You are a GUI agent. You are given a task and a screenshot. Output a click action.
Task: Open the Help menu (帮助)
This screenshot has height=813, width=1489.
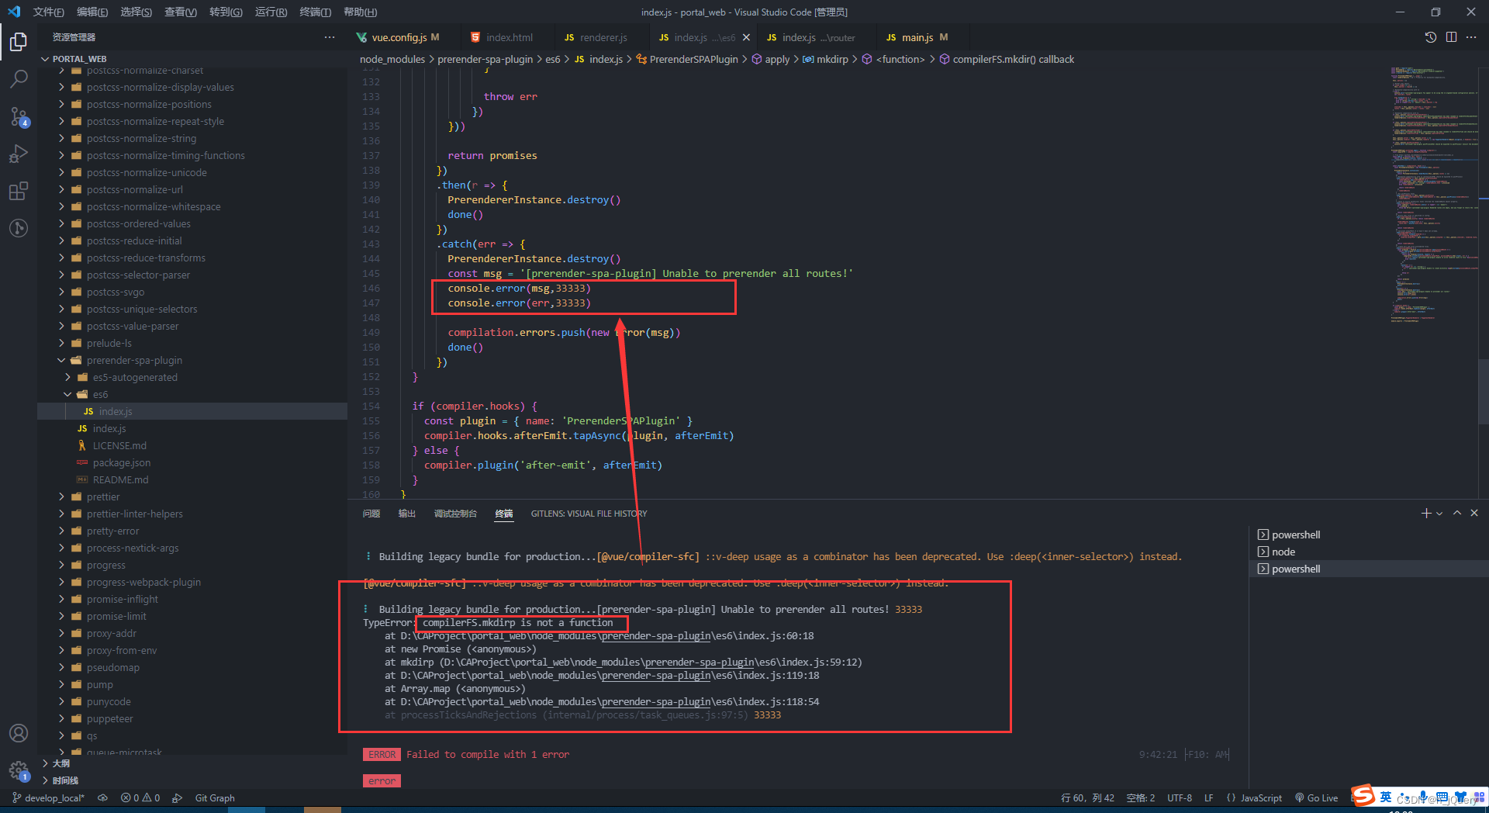(x=360, y=12)
